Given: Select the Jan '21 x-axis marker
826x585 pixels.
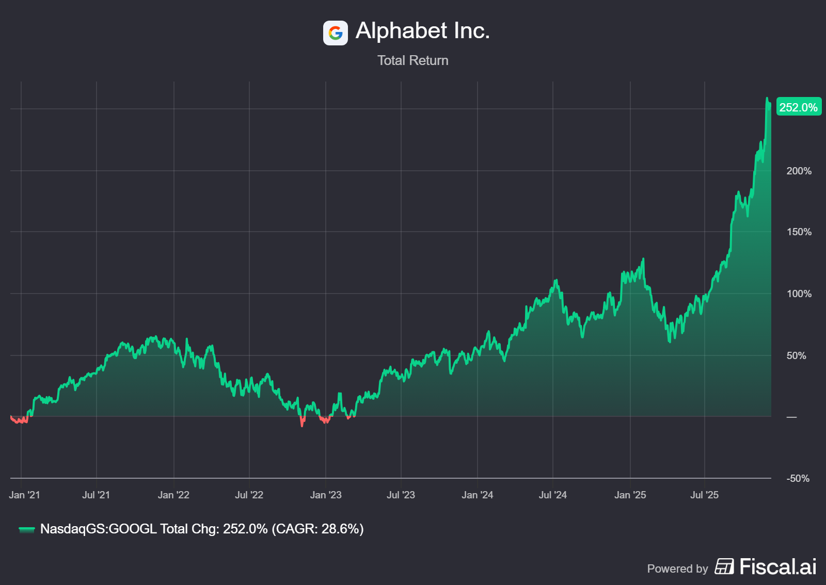Looking at the screenshot, I should 24,495.
